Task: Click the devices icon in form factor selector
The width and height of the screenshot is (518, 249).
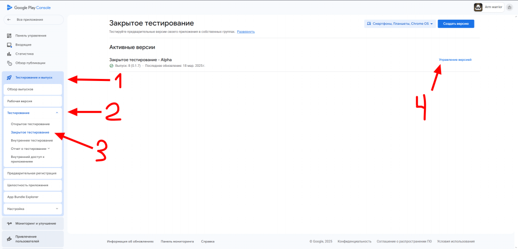Action: tap(369, 24)
